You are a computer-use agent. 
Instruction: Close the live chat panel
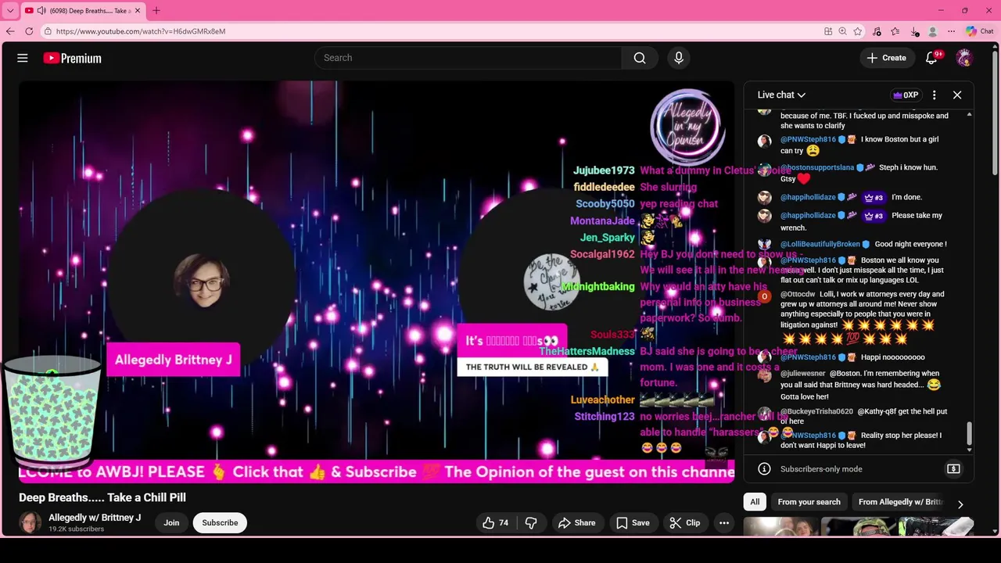(x=957, y=95)
